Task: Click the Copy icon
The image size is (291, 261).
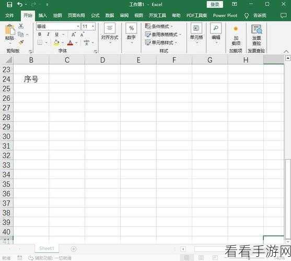Action: (20, 34)
